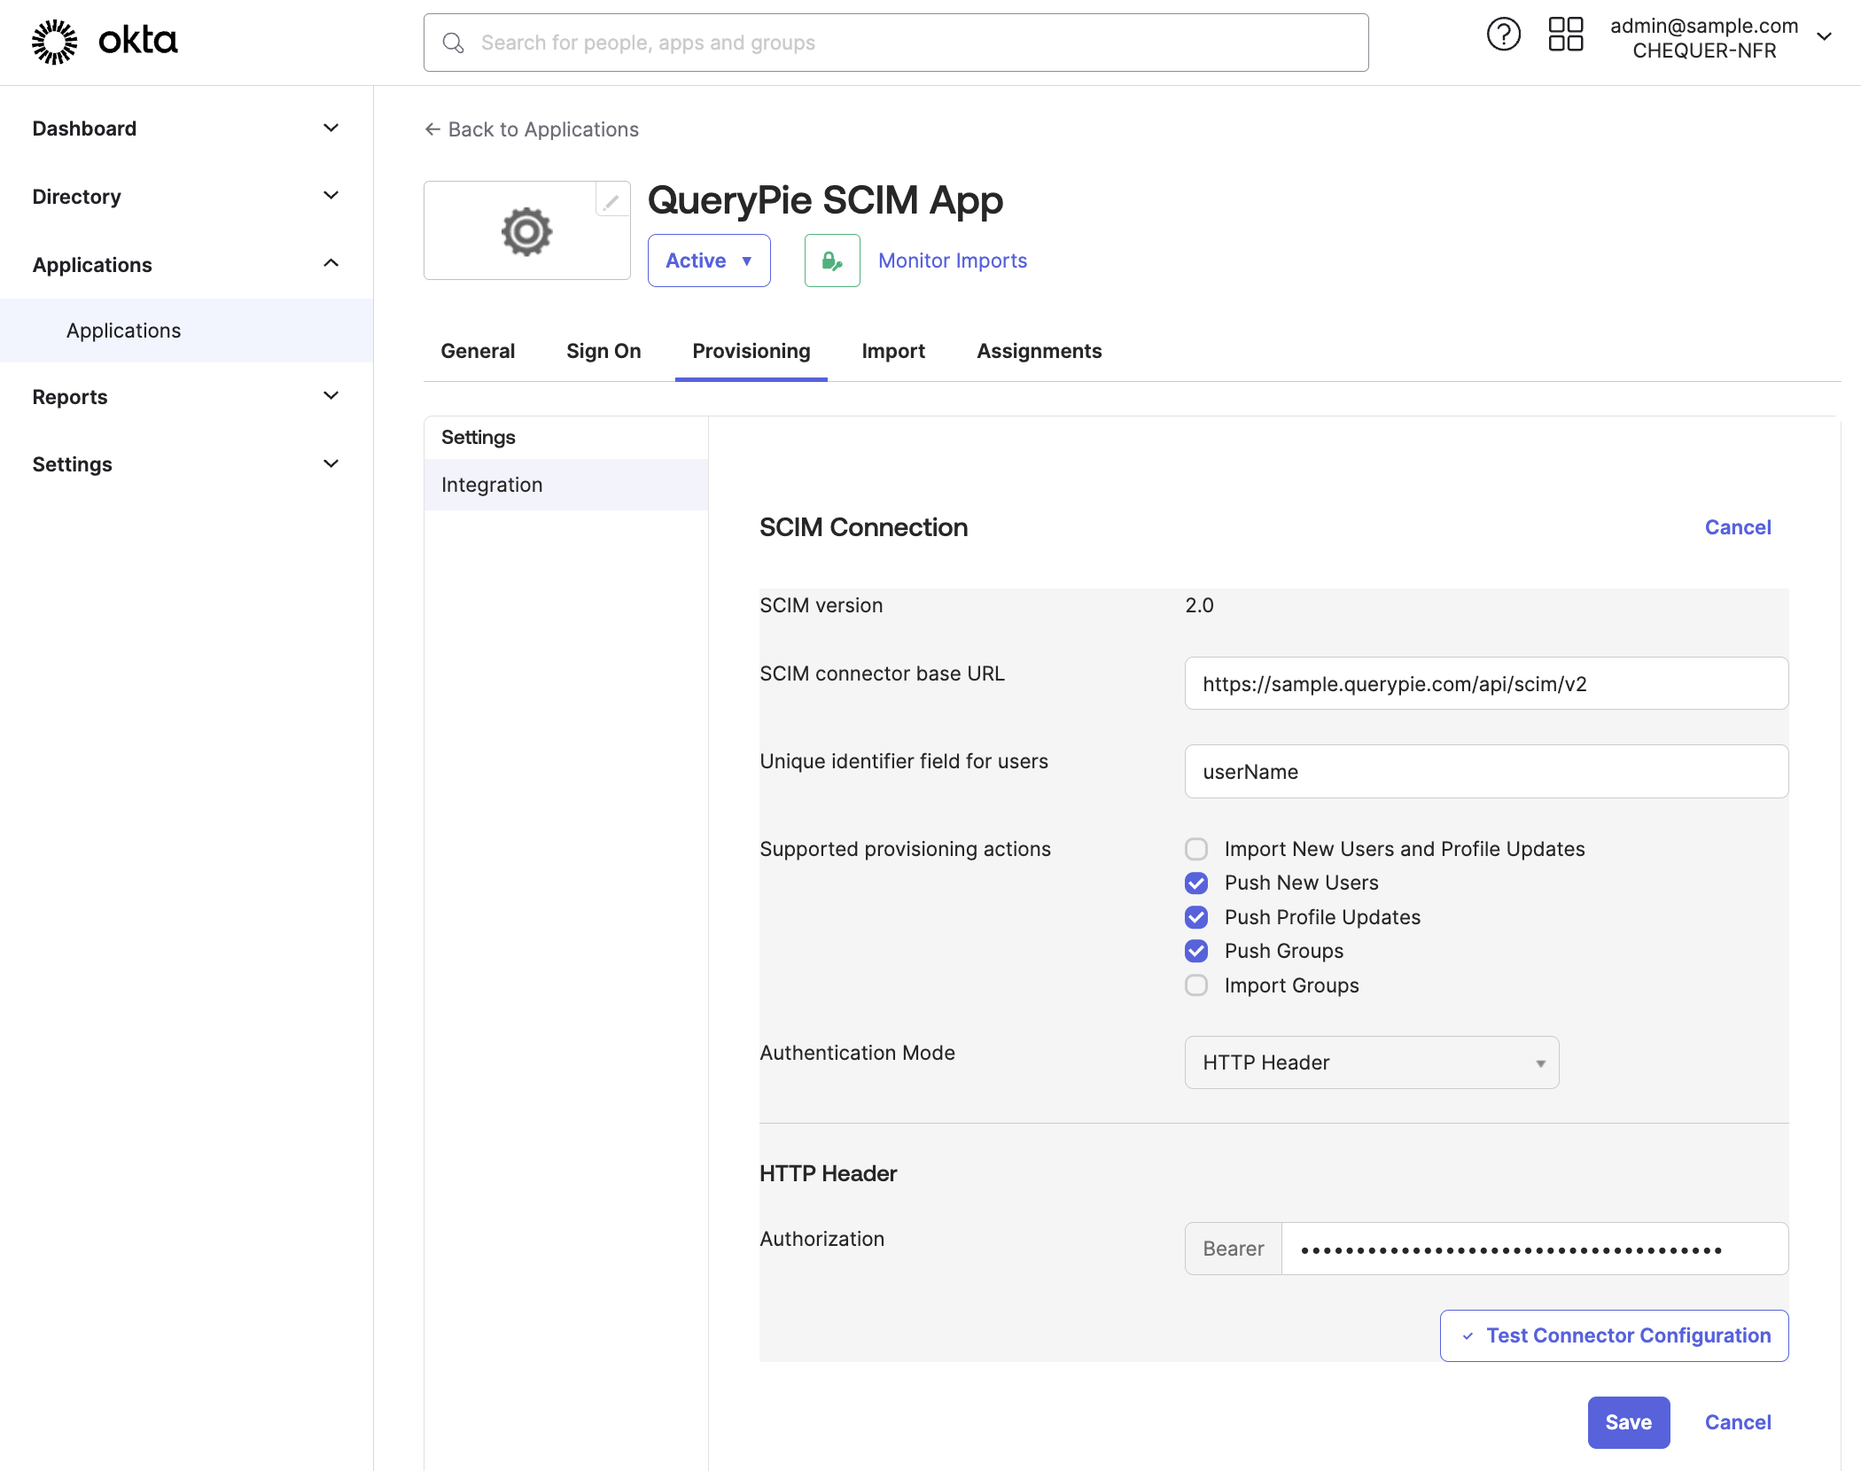1861x1471 pixels.
Task: Select the Provisioning tab
Action: tap(751, 352)
